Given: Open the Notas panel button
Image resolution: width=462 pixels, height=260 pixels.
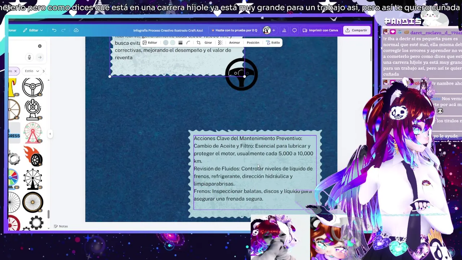Looking at the screenshot, I should point(61,226).
